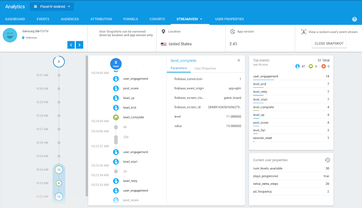Click the level_complete event title link
Screen dimensions: 362x208
click(x=183, y=60)
